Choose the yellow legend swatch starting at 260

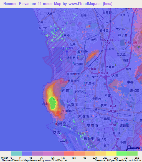[x=111, y=153]
